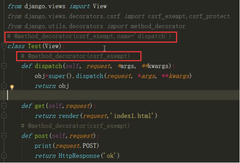240x163 pixels.
Task: Click 'return obj' statement
Action: coord(52,86)
